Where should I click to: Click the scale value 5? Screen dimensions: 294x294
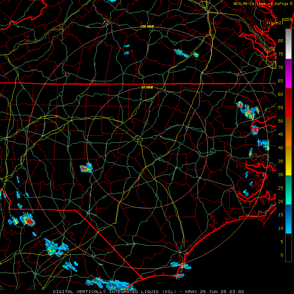click(282, 242)
